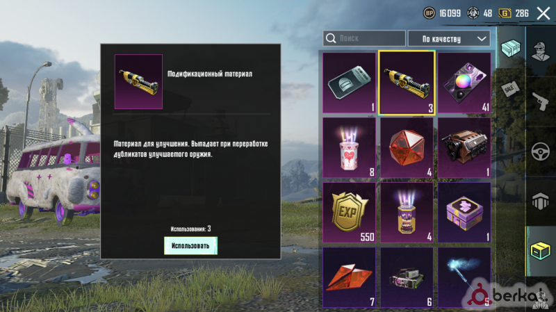The image size is (556, 312).
Task: Expand the 'По качеству' sort dropdown
Action: pyautogui.click(x=449, y=39)
